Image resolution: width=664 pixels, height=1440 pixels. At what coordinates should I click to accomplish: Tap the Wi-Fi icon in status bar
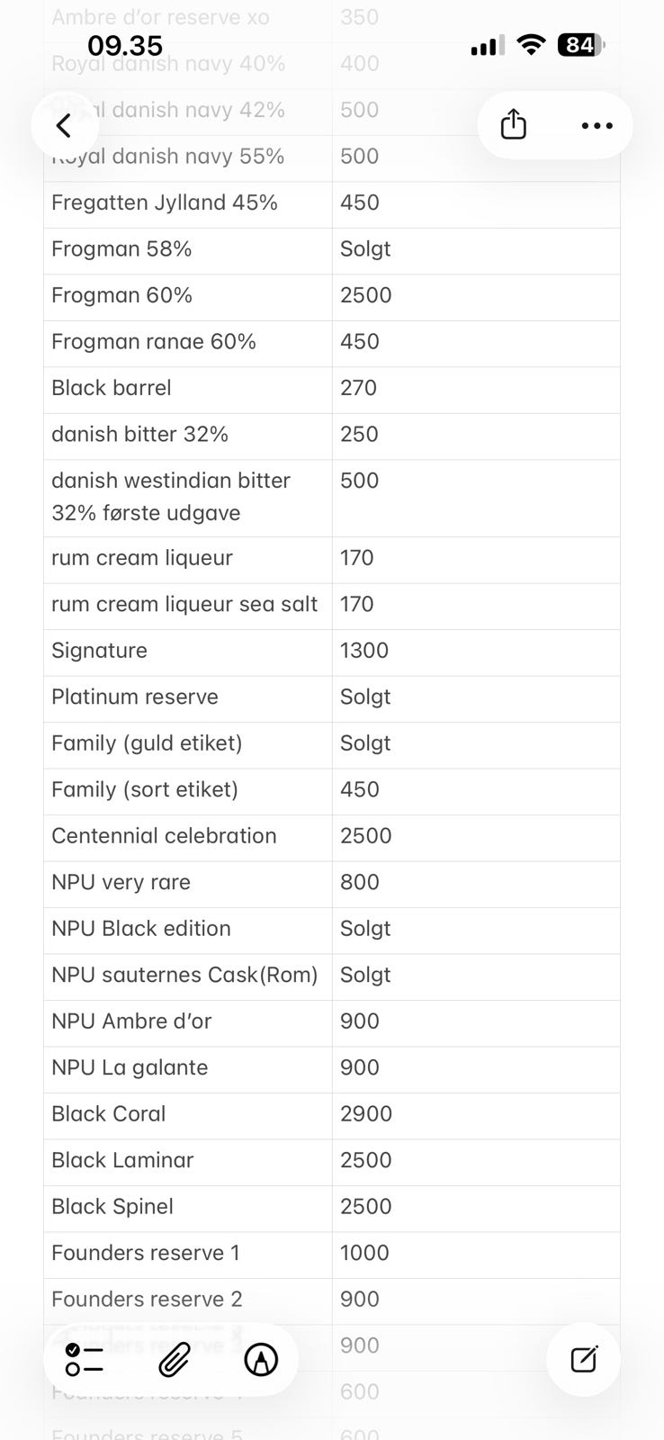[532, 45]
